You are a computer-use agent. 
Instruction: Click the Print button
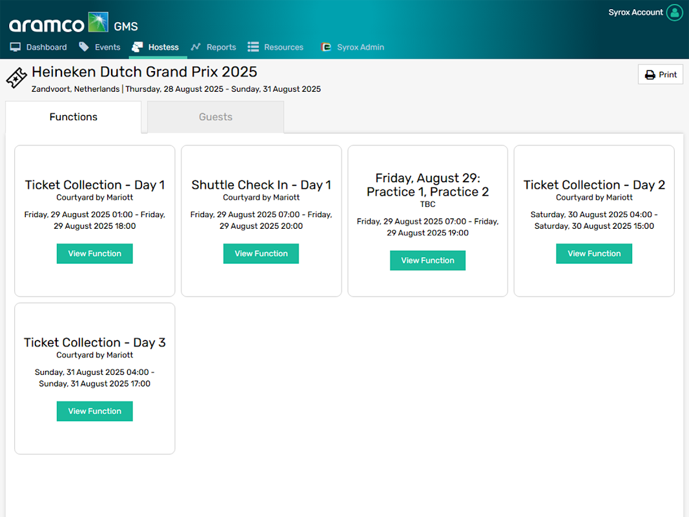point(661,75)
